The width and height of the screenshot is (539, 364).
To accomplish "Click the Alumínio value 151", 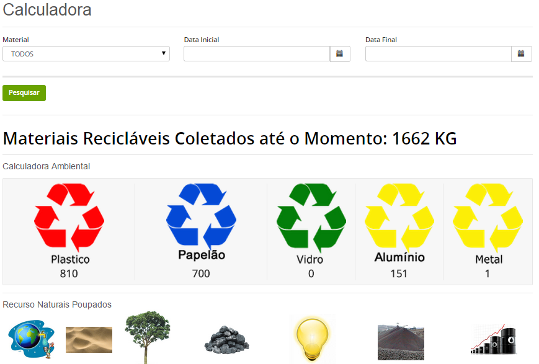I will 399,273.
